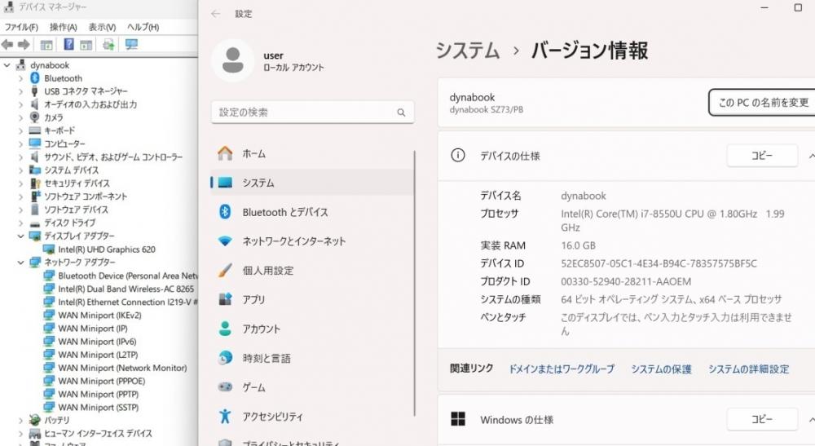Expand the ディスク ドライブ node

click(21, 223)
